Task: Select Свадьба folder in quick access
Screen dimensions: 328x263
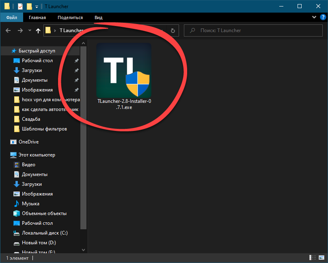Action: click(31, 119)
